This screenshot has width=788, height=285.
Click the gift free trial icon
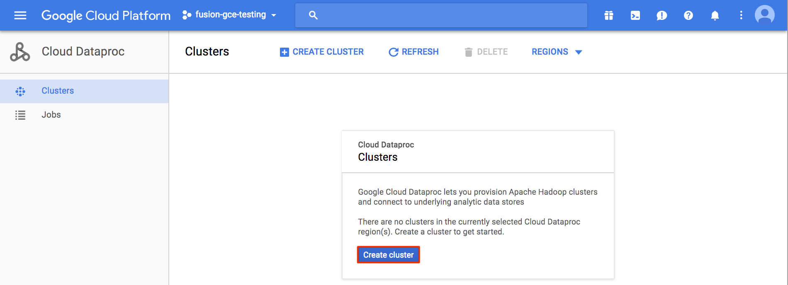coord(608,15)
